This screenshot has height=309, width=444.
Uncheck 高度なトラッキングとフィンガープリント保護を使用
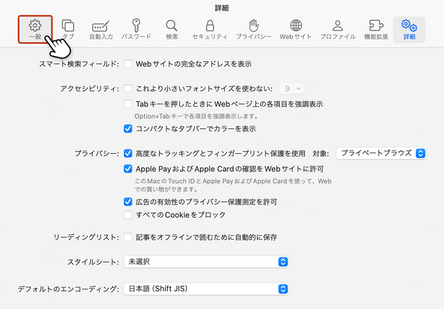[x=128, y=153]
